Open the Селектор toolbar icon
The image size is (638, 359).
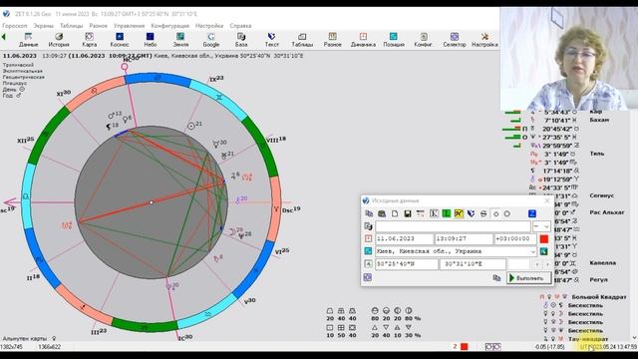click(455, 40)
